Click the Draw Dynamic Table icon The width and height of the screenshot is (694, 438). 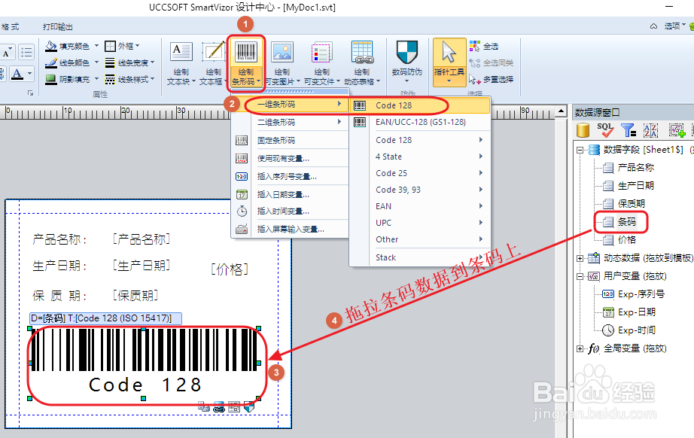pos(362,52)
